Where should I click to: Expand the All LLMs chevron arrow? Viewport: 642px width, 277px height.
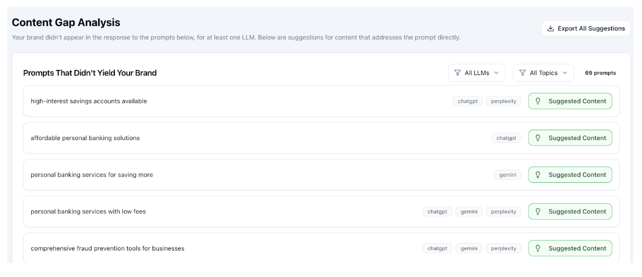point(496,73)
